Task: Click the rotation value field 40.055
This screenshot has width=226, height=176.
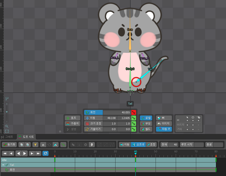Action: [x=117, y=112]
